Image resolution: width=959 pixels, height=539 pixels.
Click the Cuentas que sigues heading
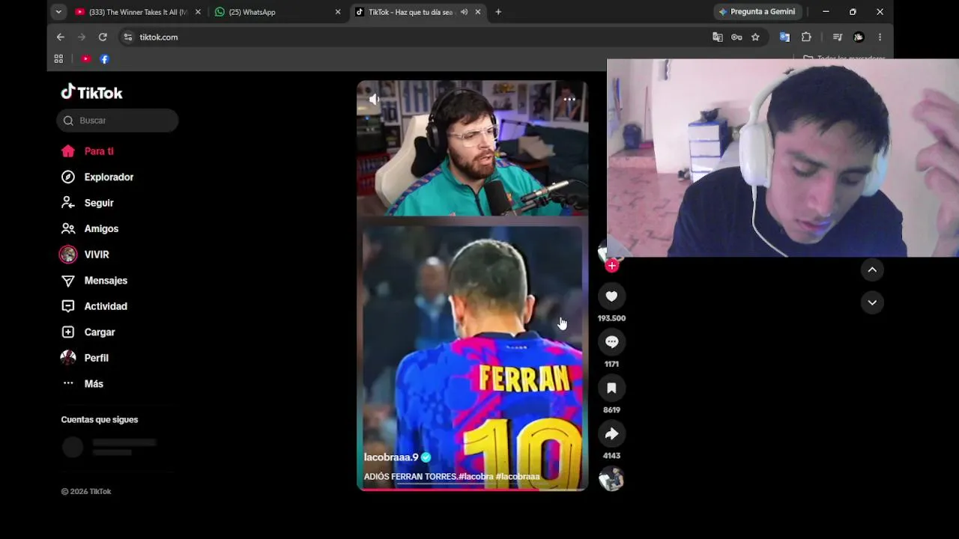(100, 420)
